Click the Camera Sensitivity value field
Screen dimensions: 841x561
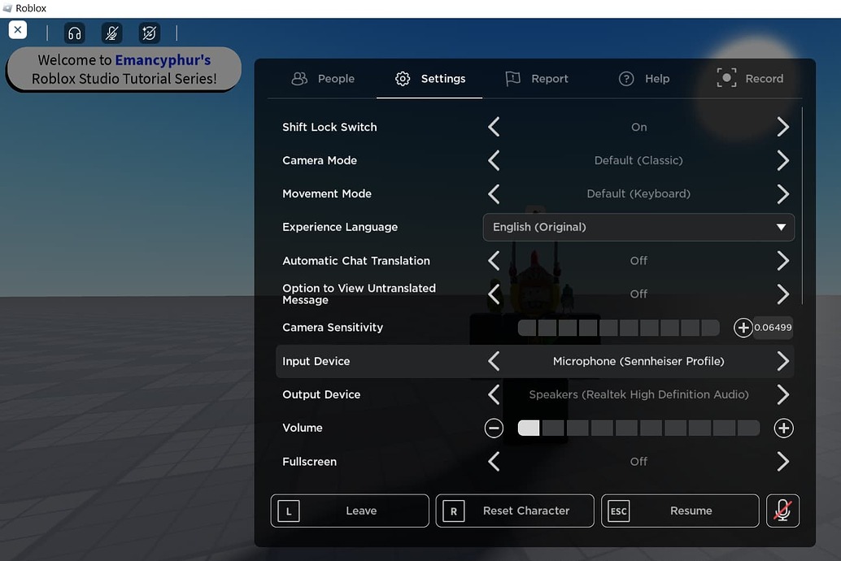point(772,328)
